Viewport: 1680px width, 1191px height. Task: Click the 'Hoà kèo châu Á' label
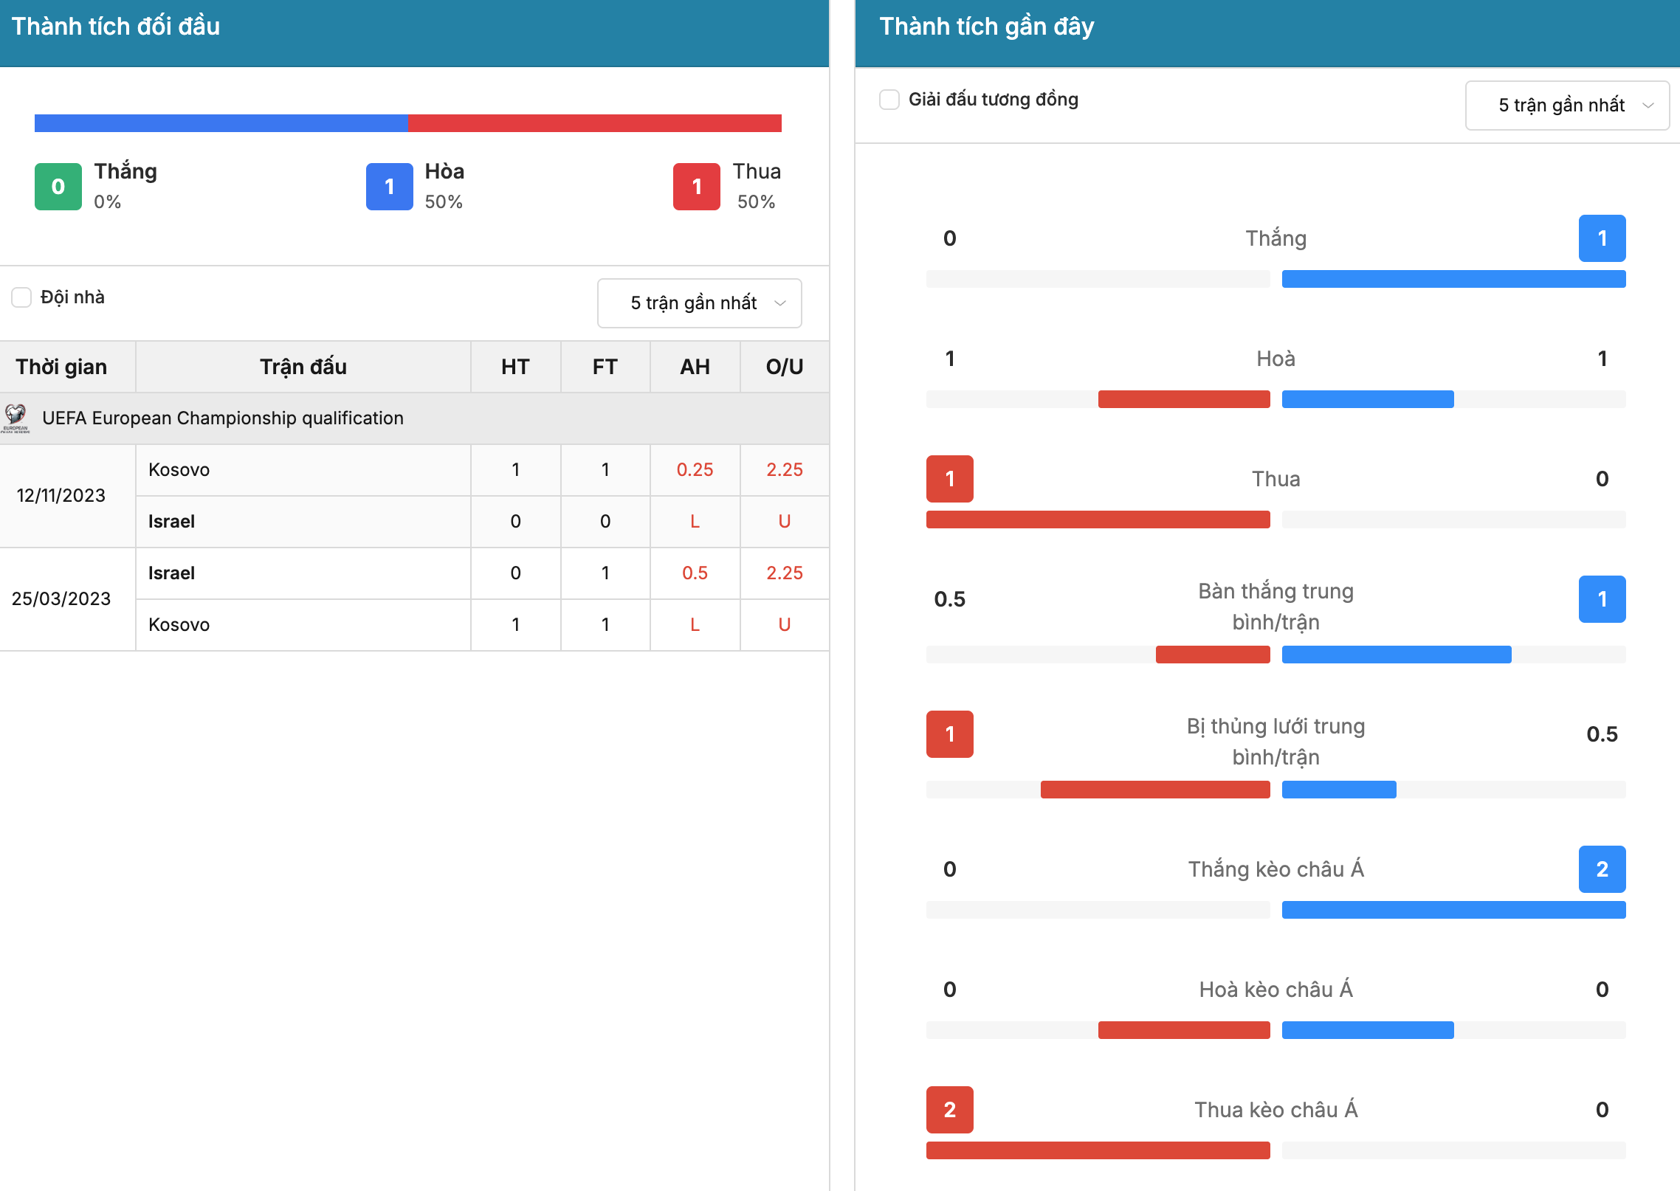[1276, 990]
